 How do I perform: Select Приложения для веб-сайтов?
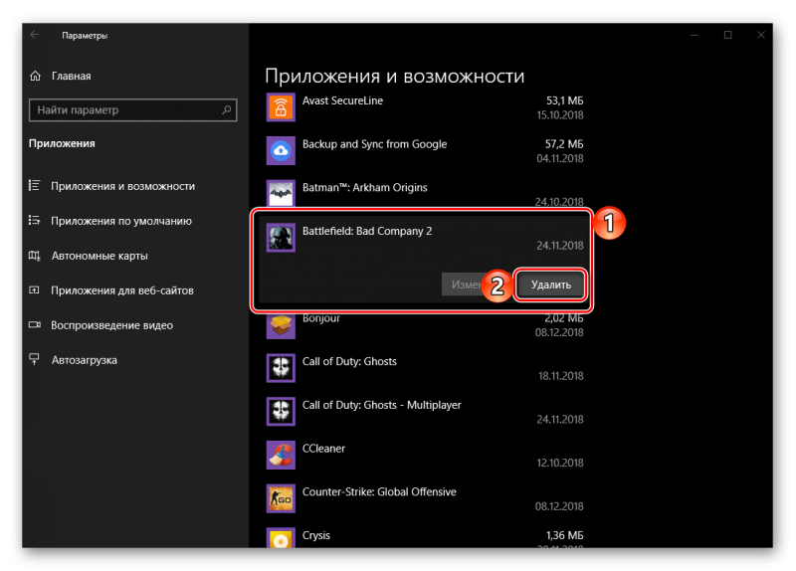click(122, 290)
